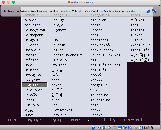161x130 pixels.
Task: Select 中文(繁體) language
Action: (x=140, y=60)
